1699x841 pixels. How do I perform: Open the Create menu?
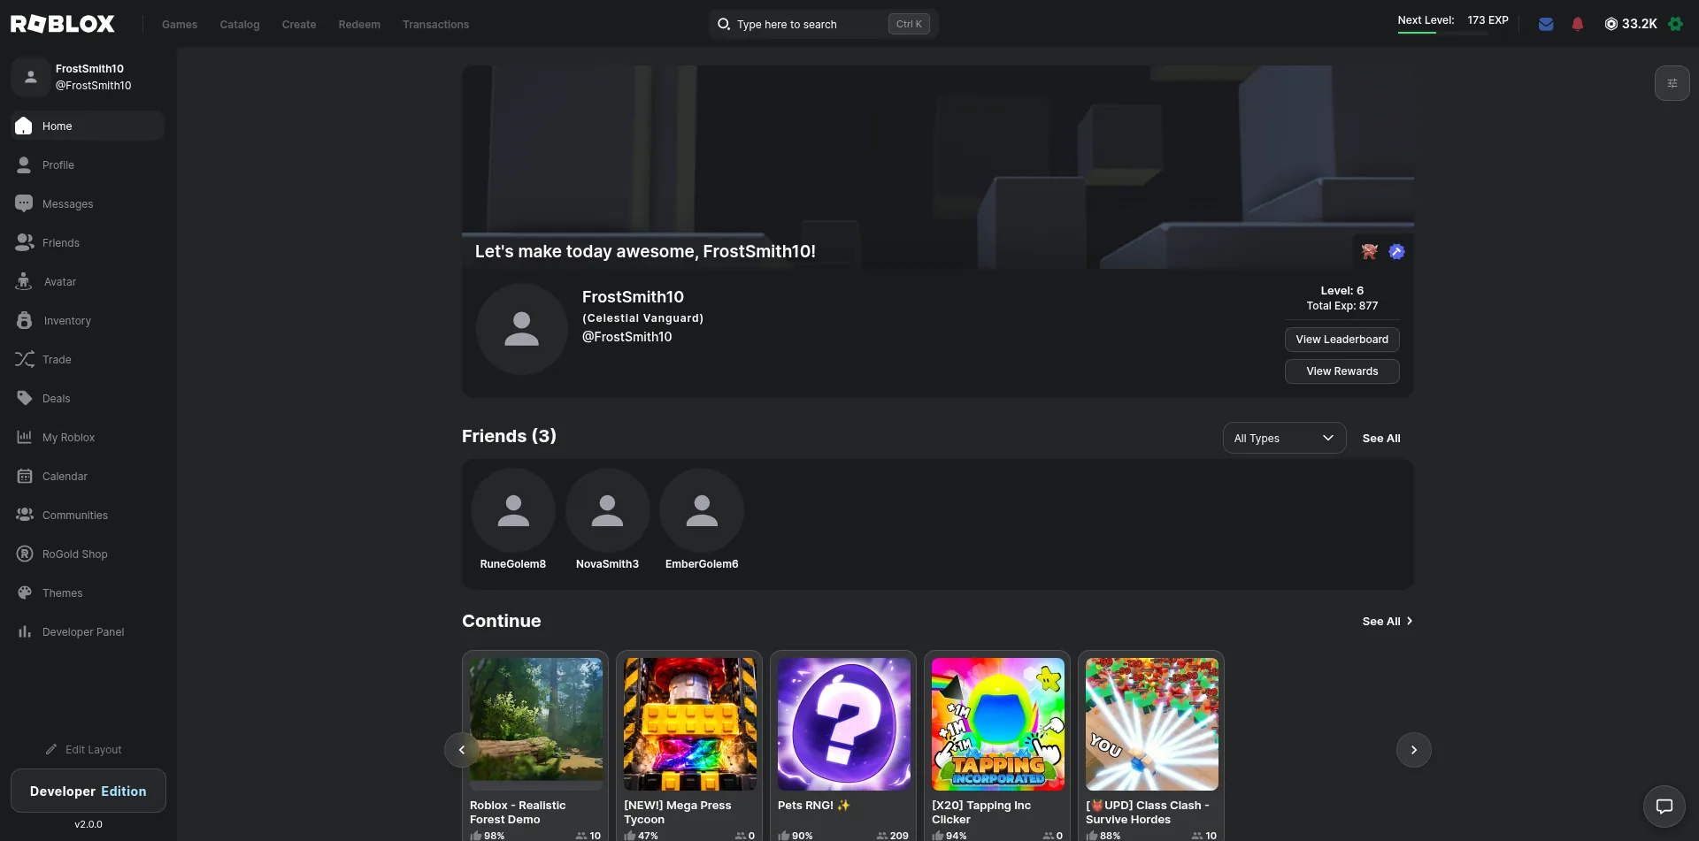[x=299, y=25]
